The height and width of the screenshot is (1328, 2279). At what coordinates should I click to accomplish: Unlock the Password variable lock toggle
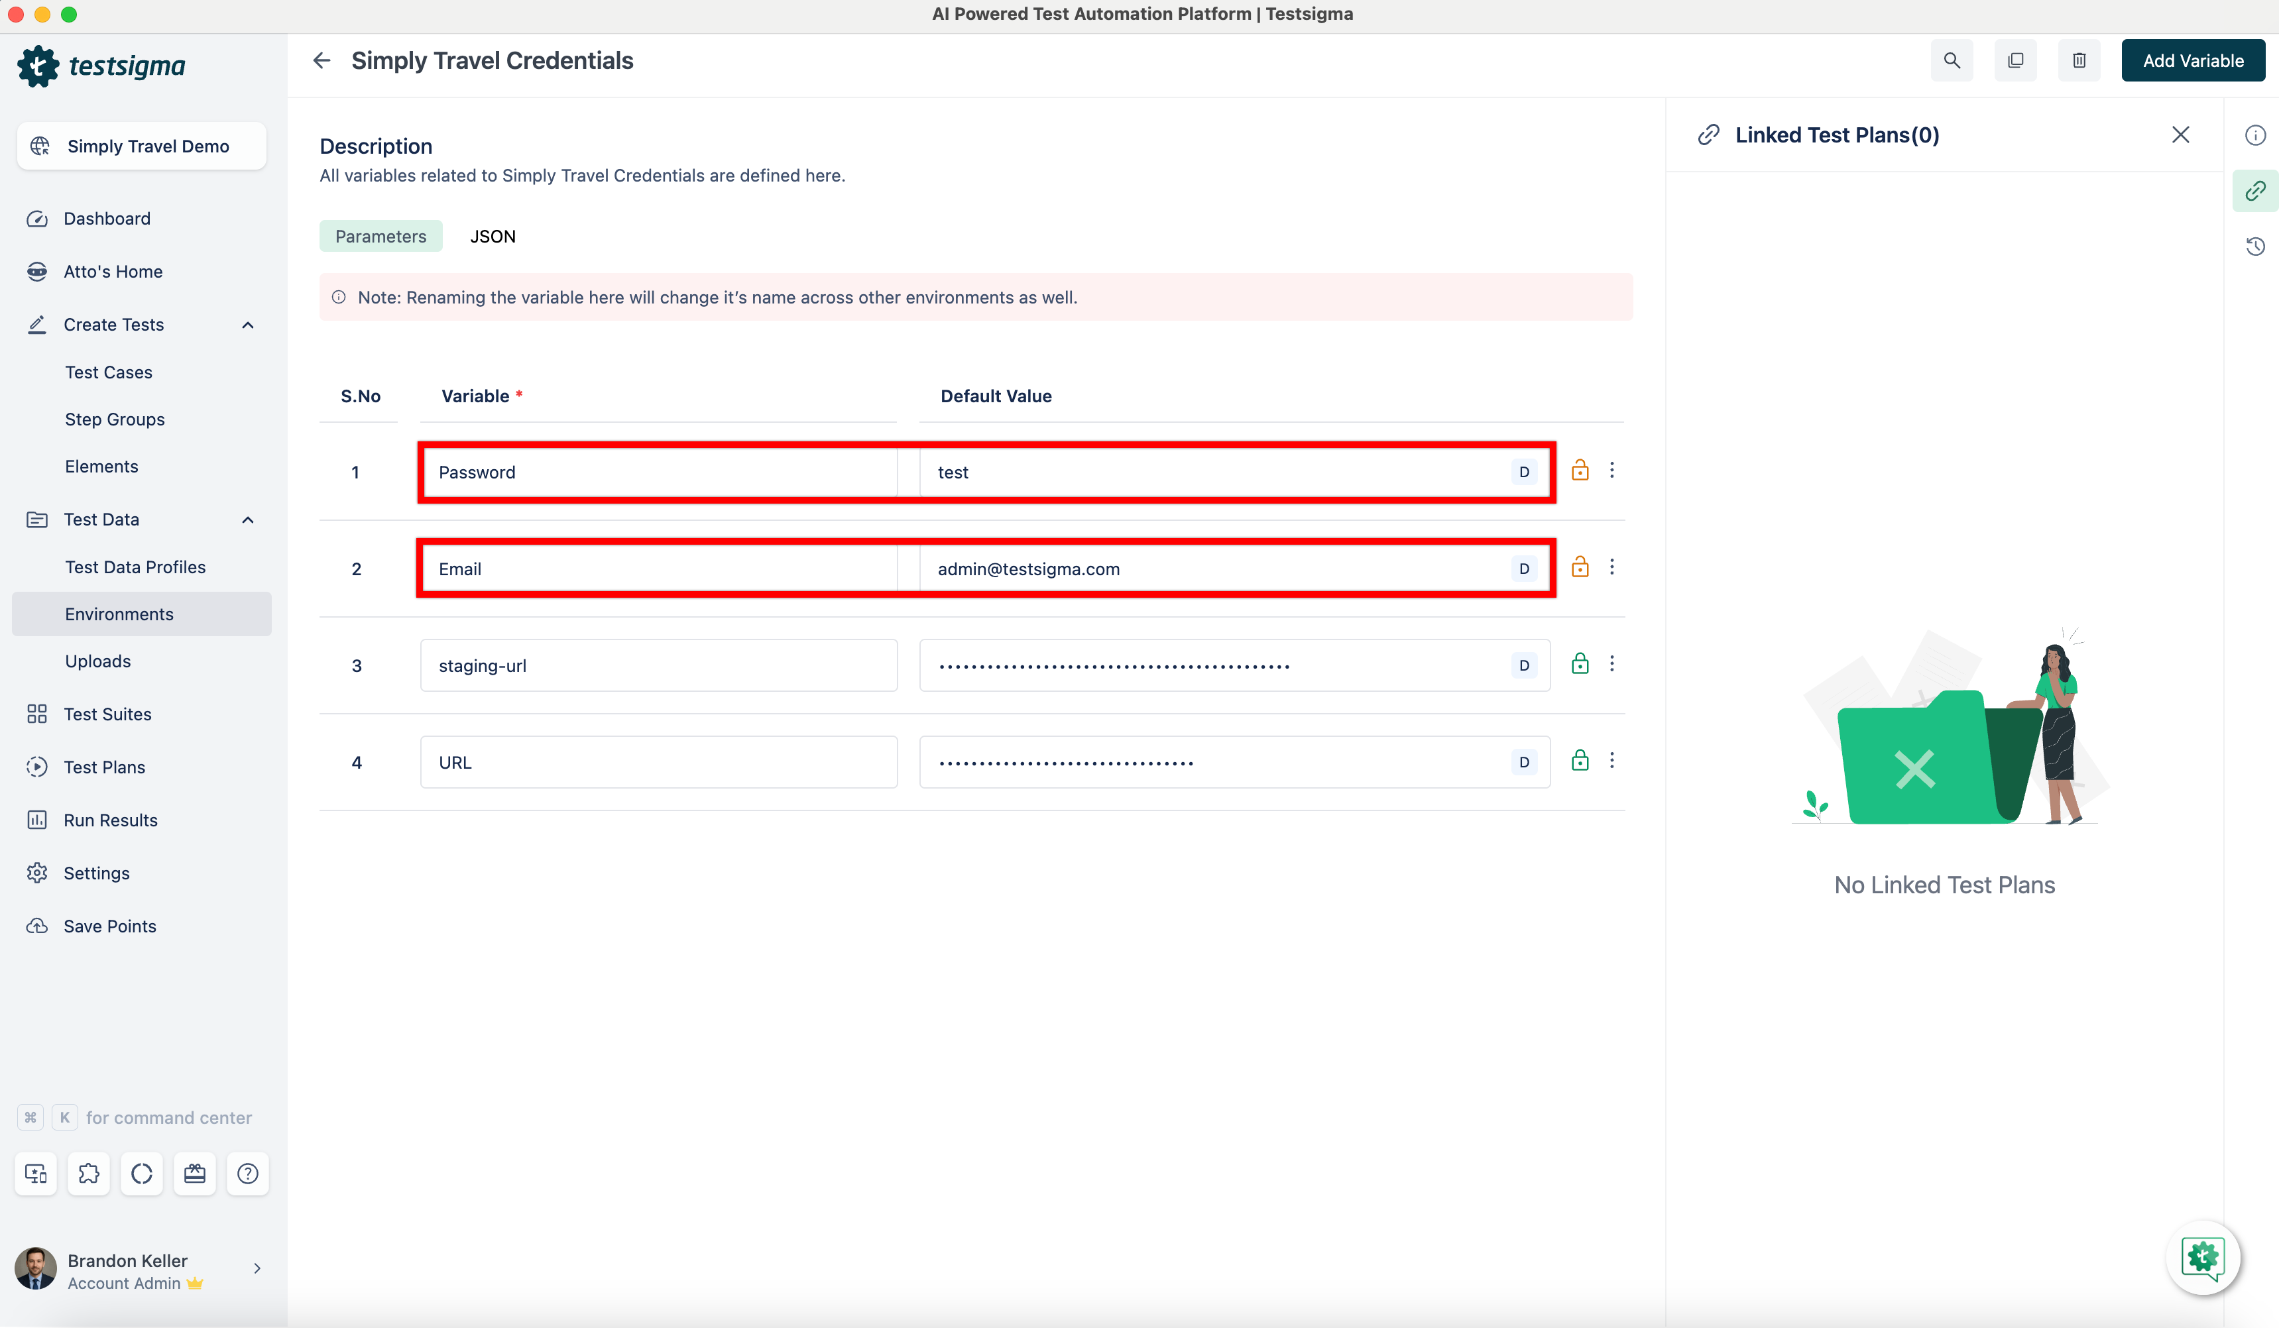pyautogui.click(x=1580, y=469)
